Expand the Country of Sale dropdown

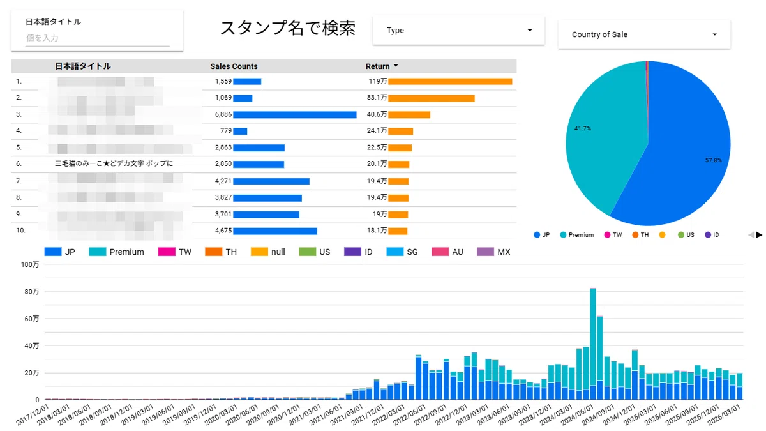(644, 34)
